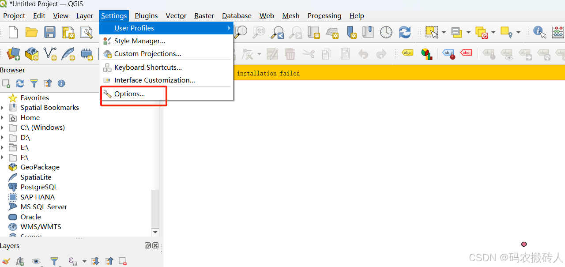This screenshot has width=565, height=267.
Task: Close the Layers panel
Action: pyautogui.click(x=155, y=246)
